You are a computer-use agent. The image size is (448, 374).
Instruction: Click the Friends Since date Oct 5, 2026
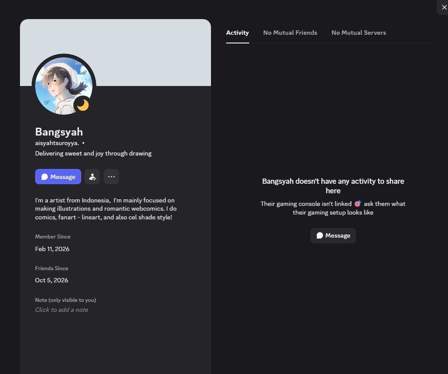(51, 280)
